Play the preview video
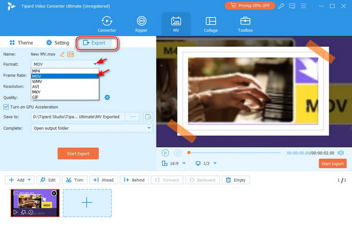The image size is (352, 228). pyautogui.click(x=165, y=153)
